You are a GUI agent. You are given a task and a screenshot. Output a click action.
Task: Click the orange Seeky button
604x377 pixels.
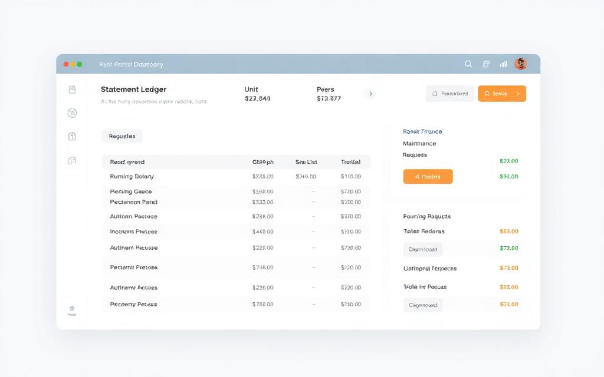pos(502,94)
